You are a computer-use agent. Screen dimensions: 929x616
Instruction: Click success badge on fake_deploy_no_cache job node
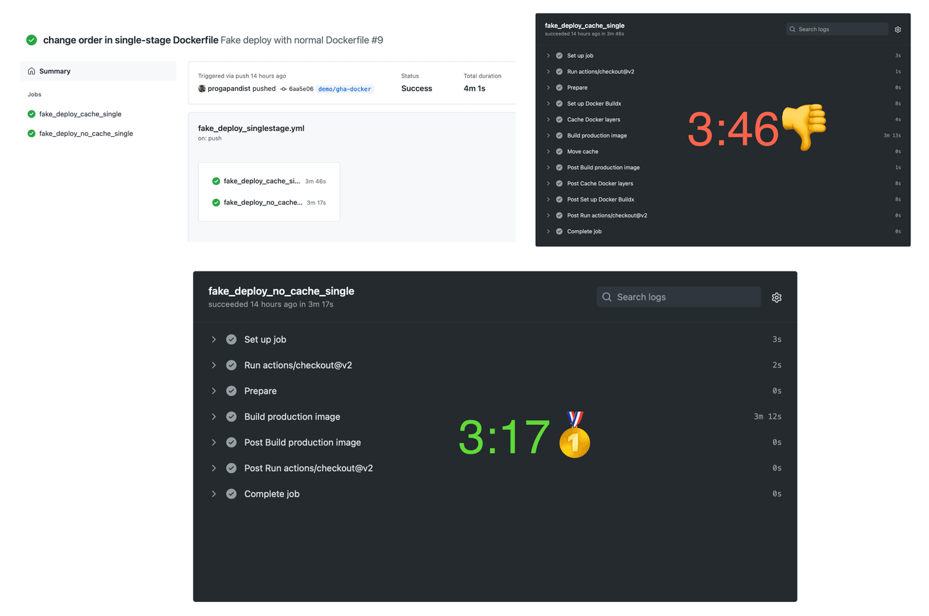[216, 202]
